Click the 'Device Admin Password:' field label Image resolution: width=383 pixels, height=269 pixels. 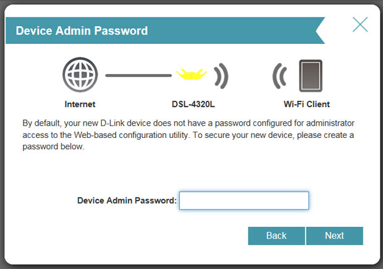pos(127,200)
